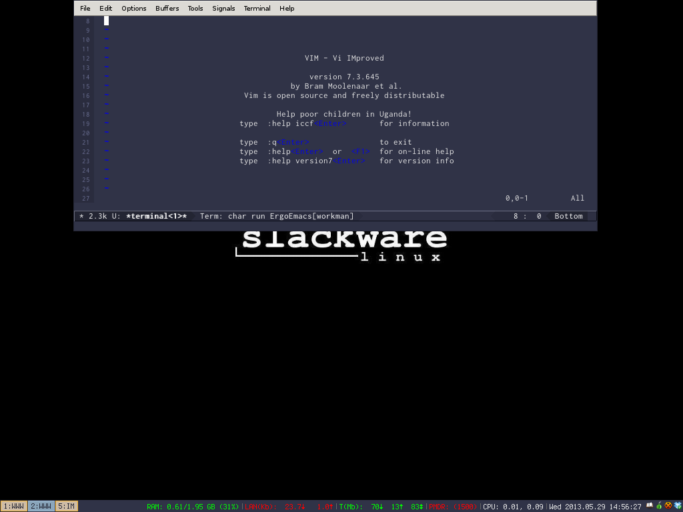Screen dimensions: 683x512
Task: Click line number 8 in the gutter
Action: click(x=87, y=21)
